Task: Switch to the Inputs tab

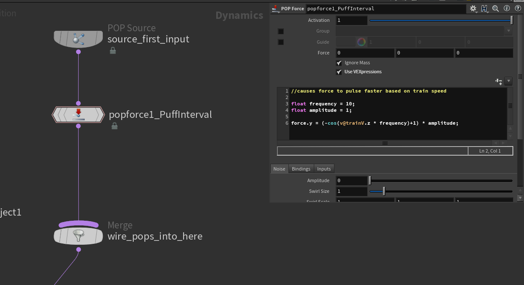Action: coord(324,169)
